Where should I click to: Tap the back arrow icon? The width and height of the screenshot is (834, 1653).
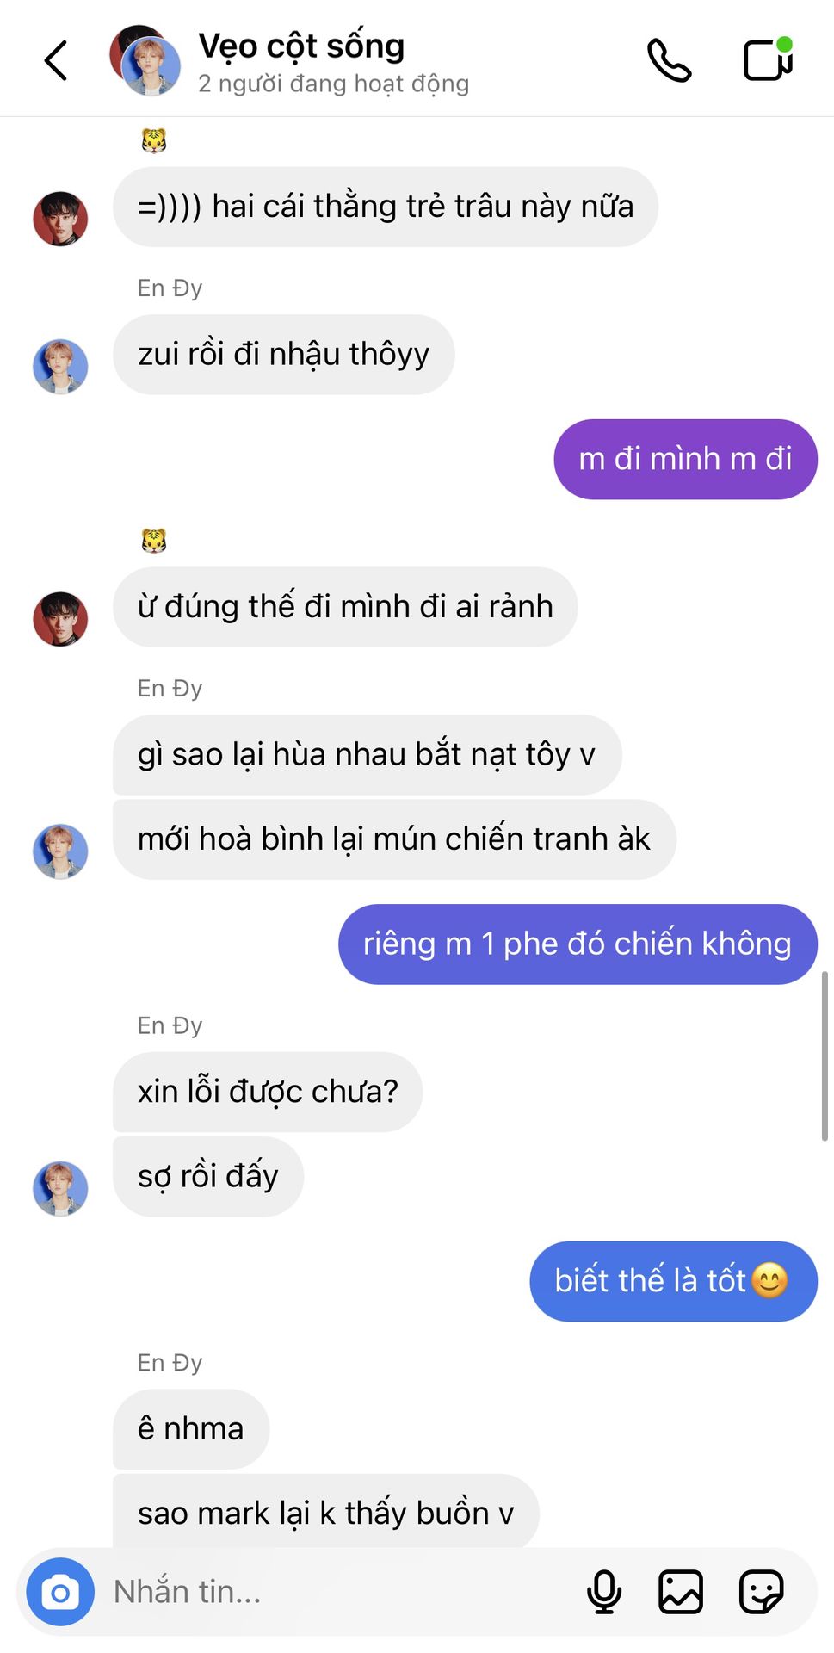[56, 60]
